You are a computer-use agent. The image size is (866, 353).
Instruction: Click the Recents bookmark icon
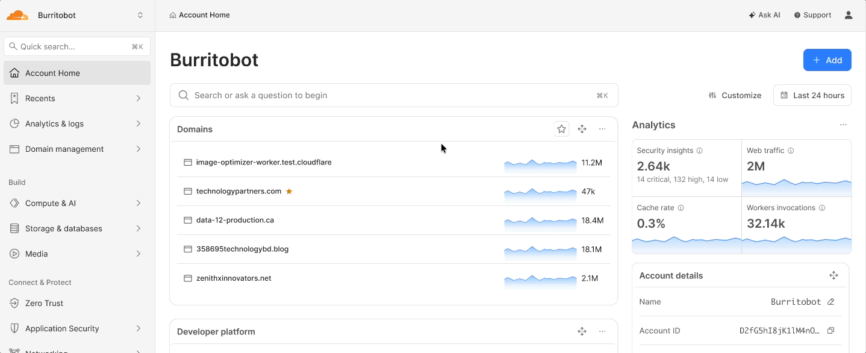[14, 98]
